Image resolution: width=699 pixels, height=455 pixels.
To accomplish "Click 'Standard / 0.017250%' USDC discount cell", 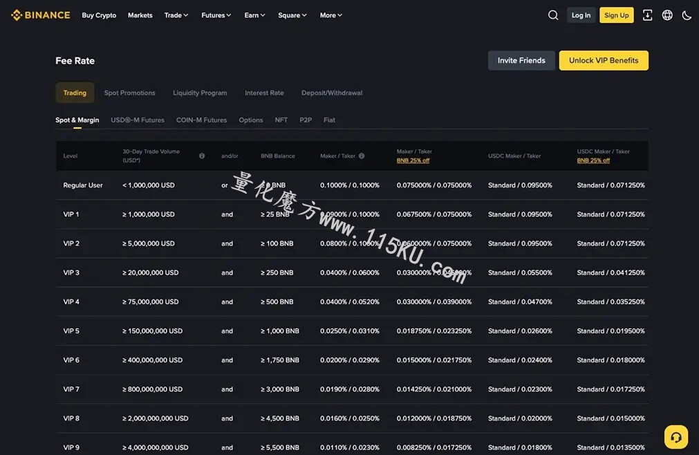I will pyautogui.click(x=611, y=389).
